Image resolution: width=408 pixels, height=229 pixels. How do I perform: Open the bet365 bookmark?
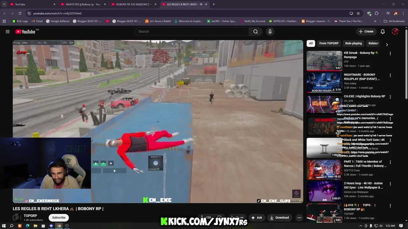click(x=222, y=21)
